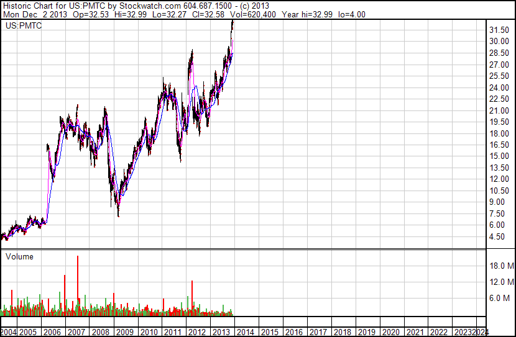Click the 4.50 price axis label
Screen dimensions: 516x337
tap(497, 236)
